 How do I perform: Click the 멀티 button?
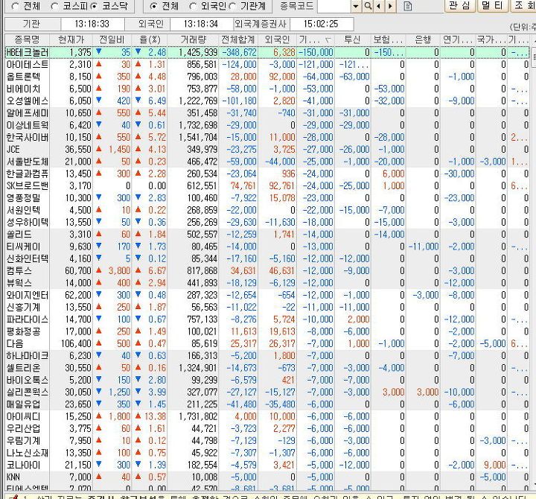coord(492,5)
